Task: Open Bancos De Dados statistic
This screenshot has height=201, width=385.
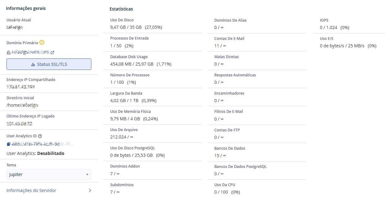Action: pos(230,148)
